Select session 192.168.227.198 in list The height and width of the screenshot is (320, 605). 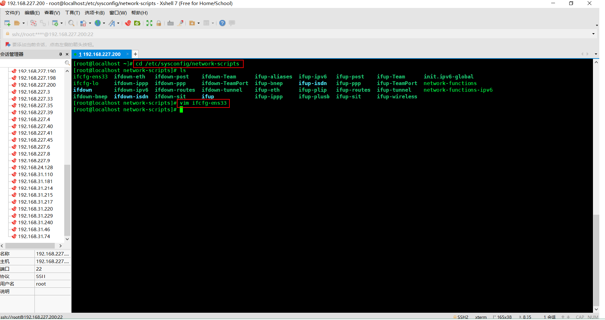click(37, 78)
